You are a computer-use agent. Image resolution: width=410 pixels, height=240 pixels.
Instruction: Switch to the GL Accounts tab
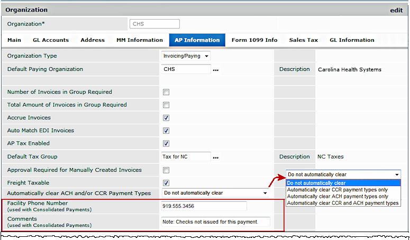pos(51,40)
